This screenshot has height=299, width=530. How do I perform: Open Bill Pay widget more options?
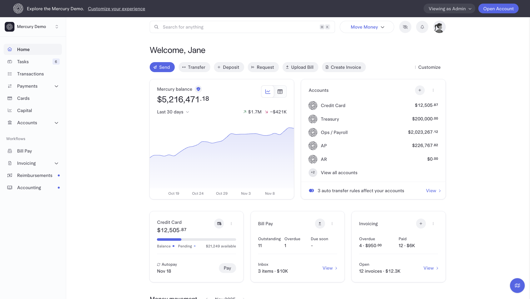click(332, 224)
